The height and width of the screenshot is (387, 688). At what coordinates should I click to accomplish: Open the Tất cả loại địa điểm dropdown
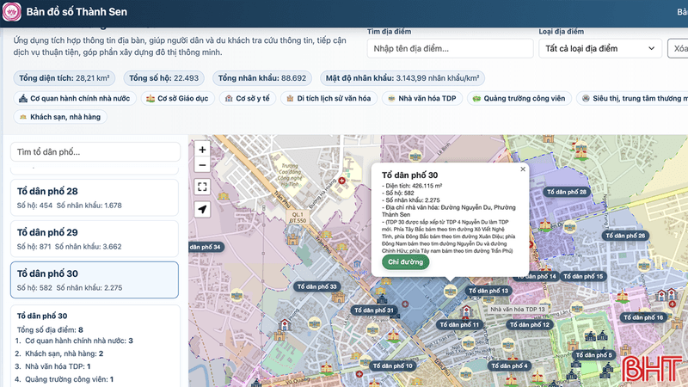pos(599,48)
